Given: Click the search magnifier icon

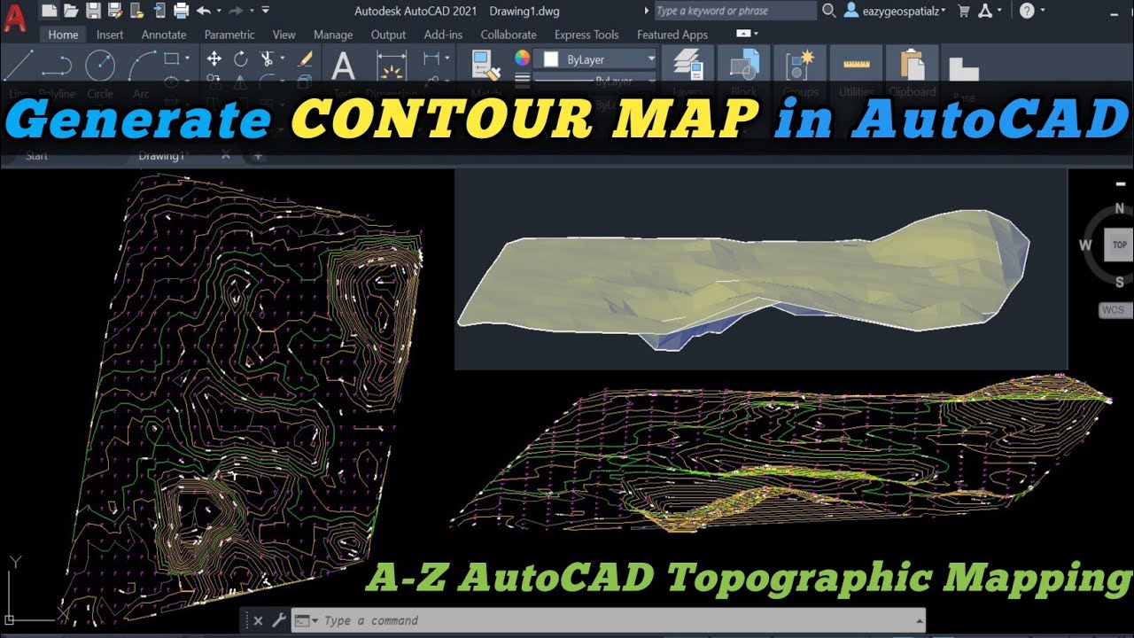Looking at the screenshot, I should click(828, 11).
